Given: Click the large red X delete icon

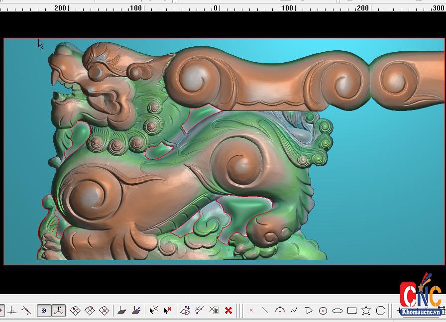Looking at the screenshot, I should [x=228, y=311].
